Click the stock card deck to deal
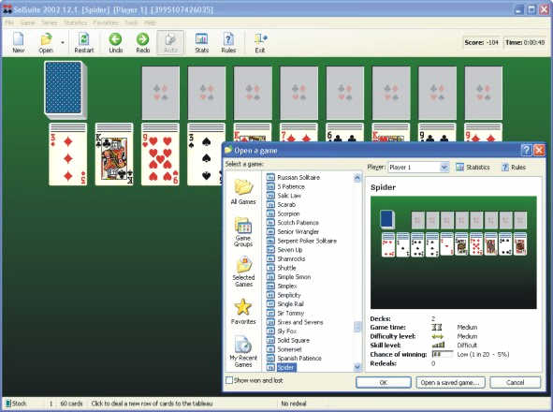The width and height of the screenshot is (553, 412). 65,89
